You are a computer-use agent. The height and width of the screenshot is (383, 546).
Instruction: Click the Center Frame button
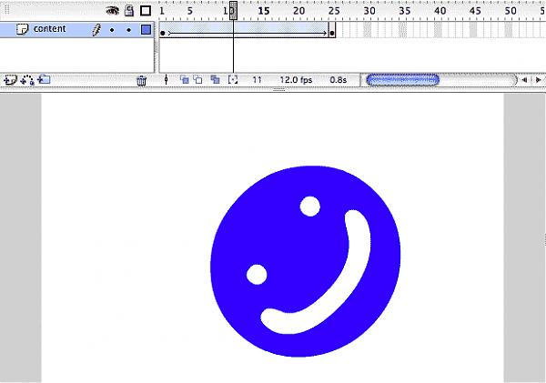pyautogui.click(x=167, y=80)
